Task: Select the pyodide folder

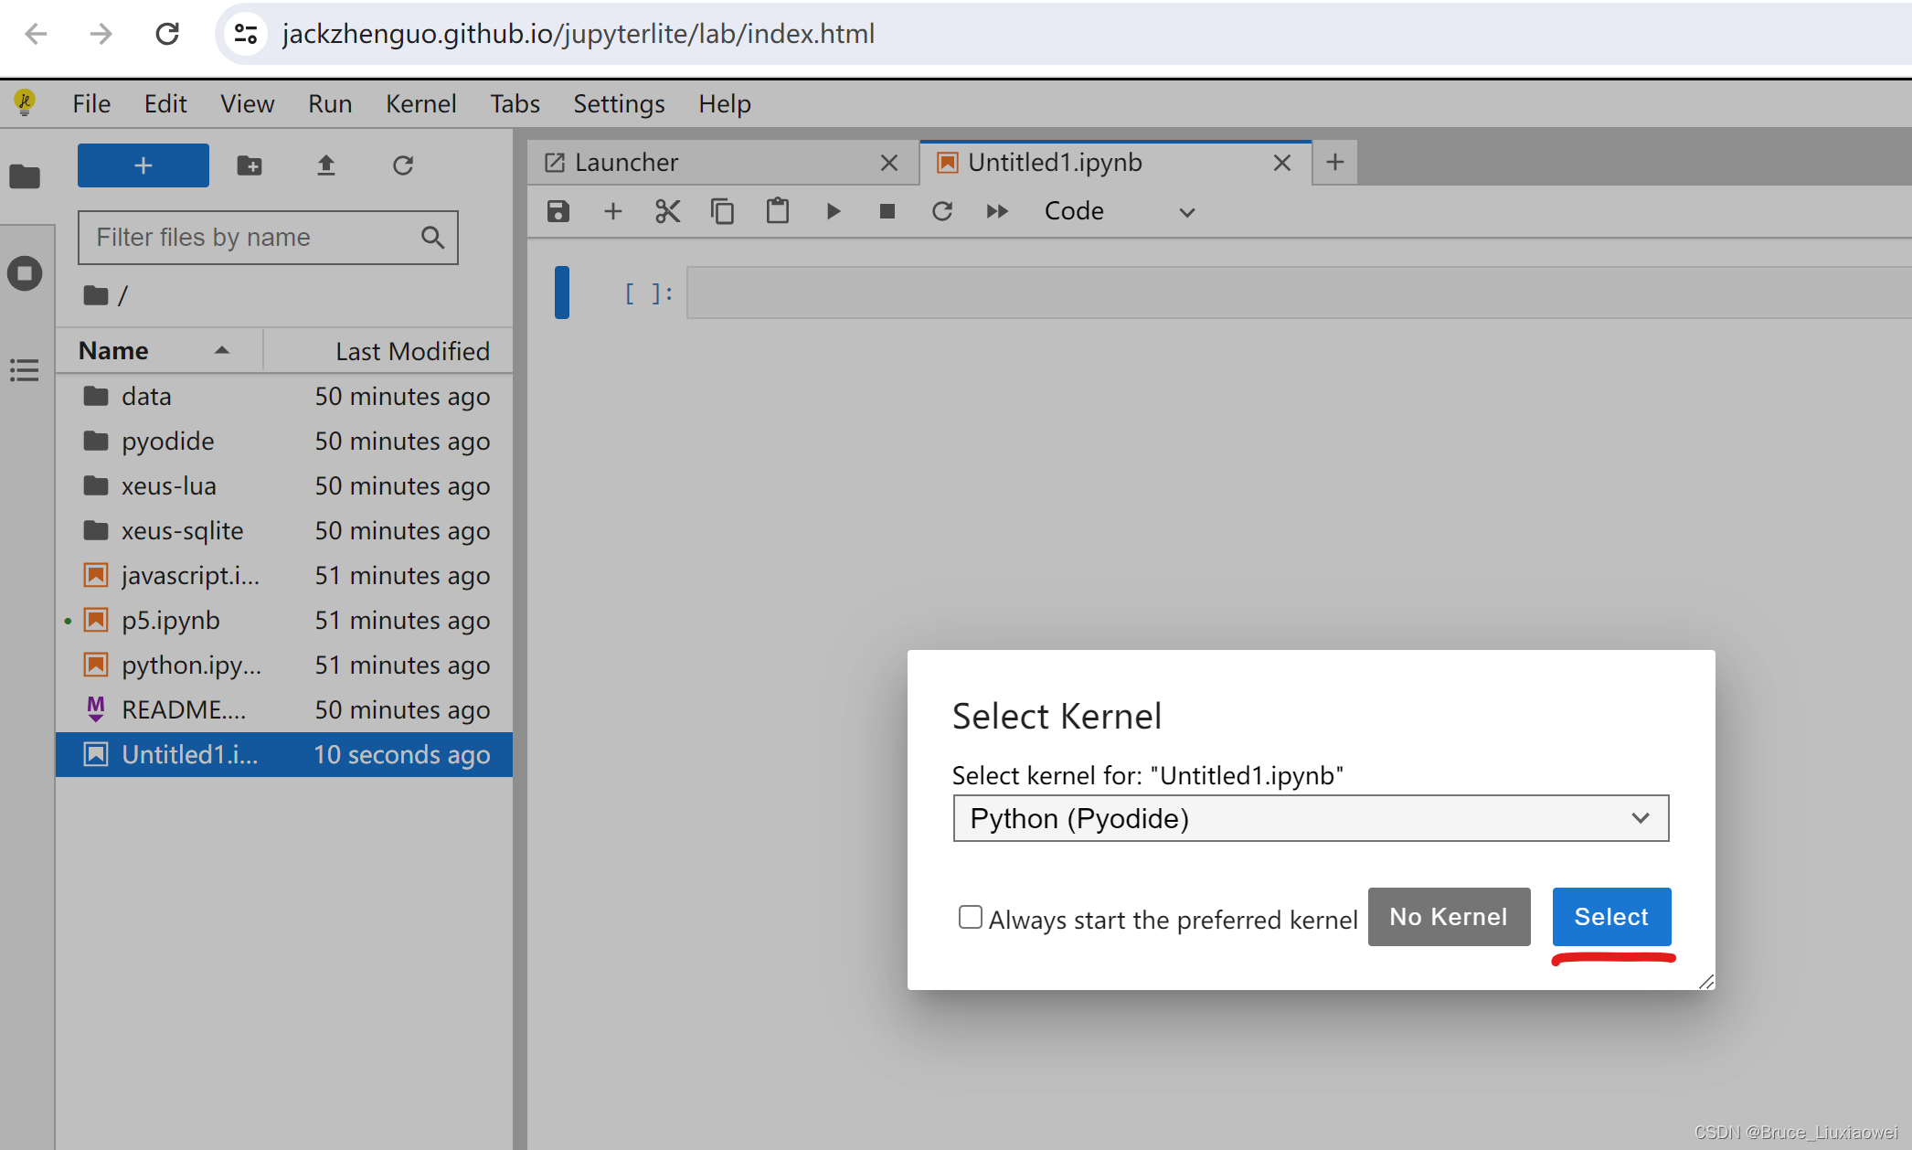Action: coord(284,442)
